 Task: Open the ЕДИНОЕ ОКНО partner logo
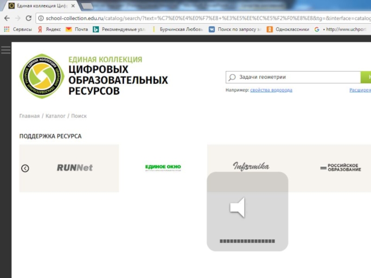163,167
